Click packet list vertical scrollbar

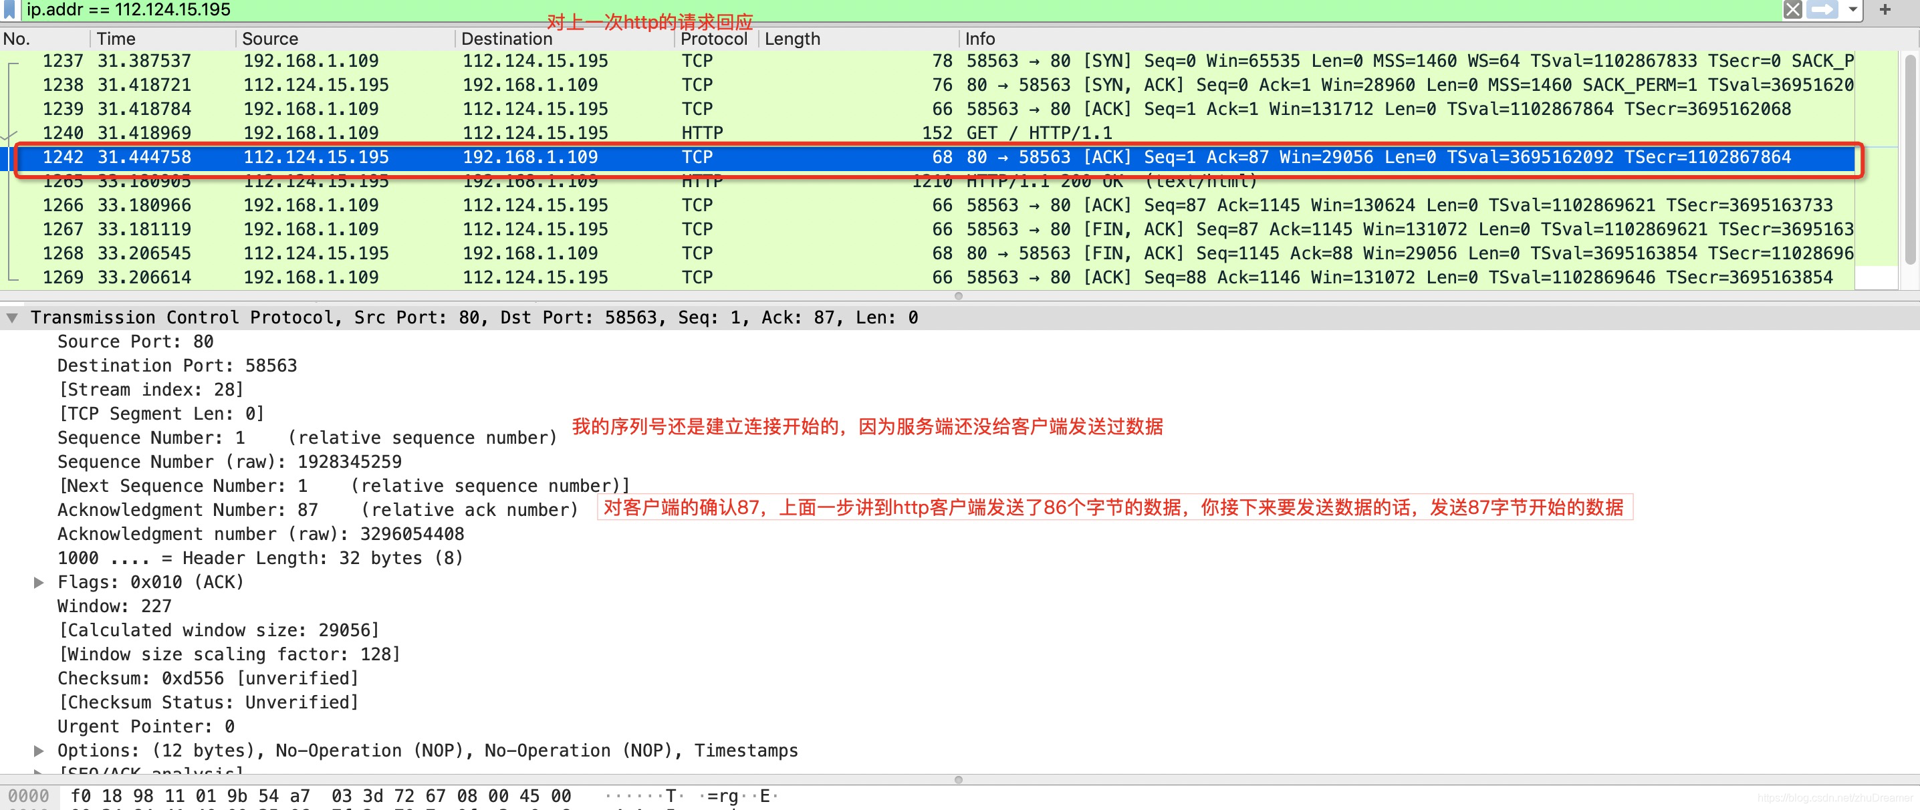click(1911, 160)
